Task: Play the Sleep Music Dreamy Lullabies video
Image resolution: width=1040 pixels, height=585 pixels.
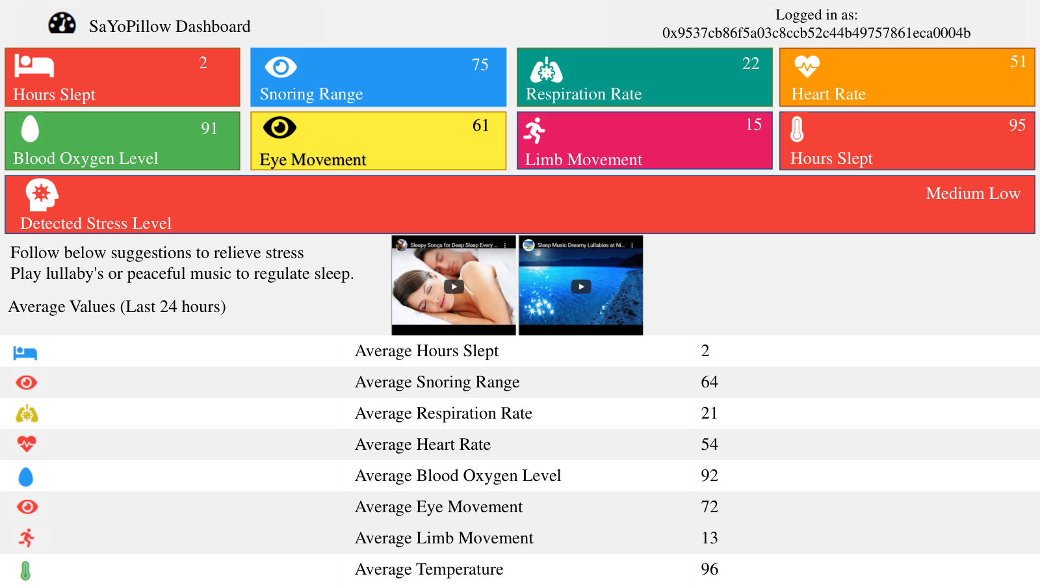Action: [x=581, y=287]
